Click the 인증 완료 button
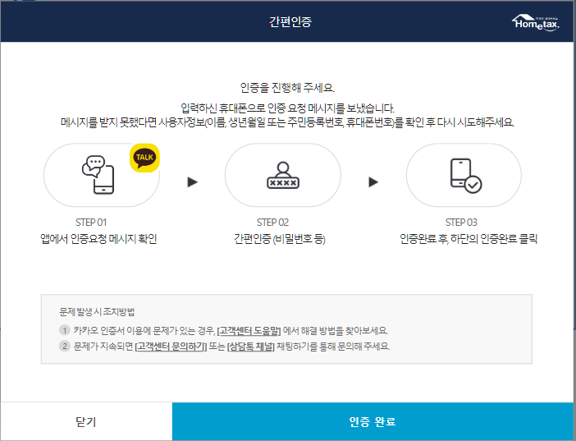The image size is (576, 441). click(373, 421)
